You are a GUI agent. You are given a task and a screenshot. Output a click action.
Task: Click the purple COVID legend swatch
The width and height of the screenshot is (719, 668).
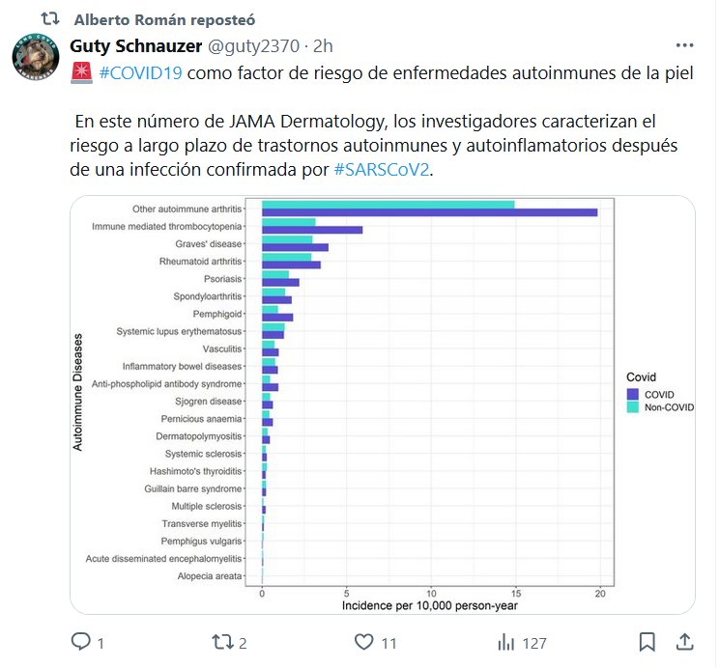coord(633,394)
